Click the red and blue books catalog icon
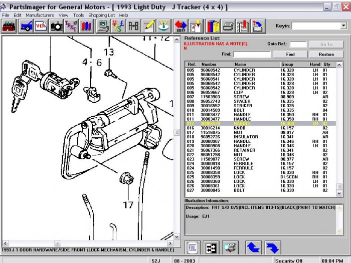 [x=86, y=26]
